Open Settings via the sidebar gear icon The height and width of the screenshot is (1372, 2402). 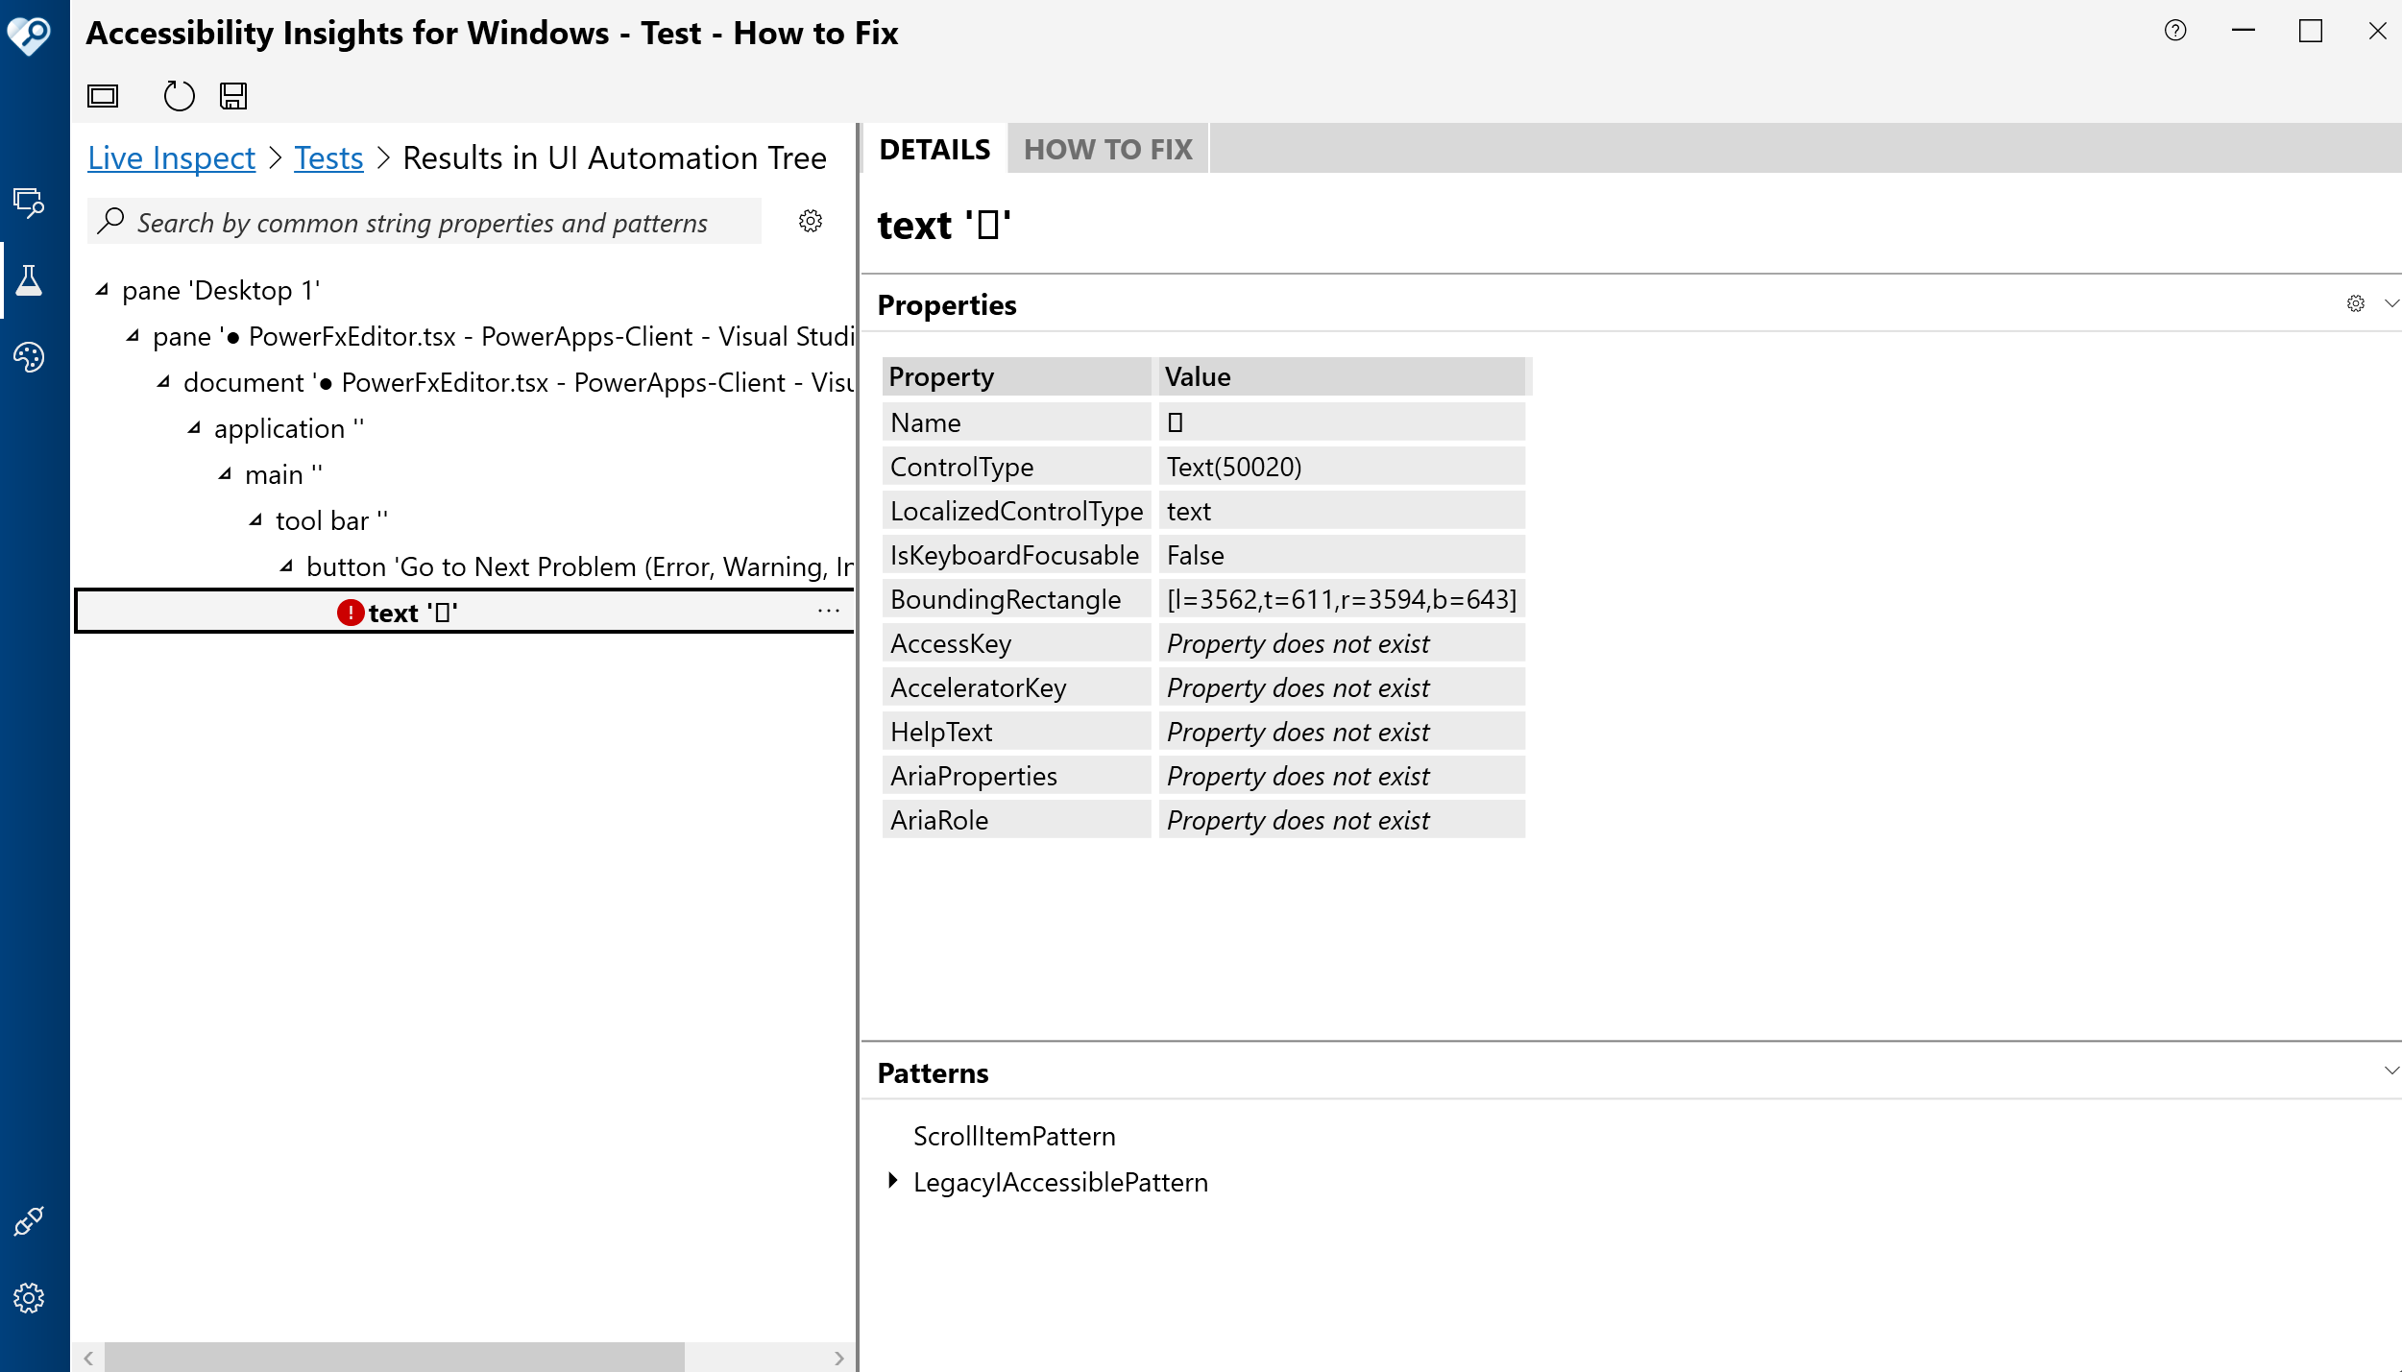[29, 1298]
